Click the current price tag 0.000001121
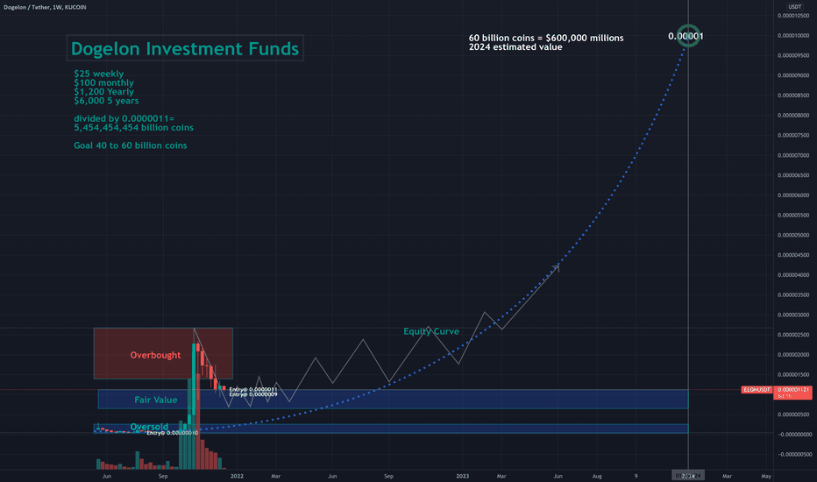The width and height of the screenshot is (817, 482). pos(792,393)
